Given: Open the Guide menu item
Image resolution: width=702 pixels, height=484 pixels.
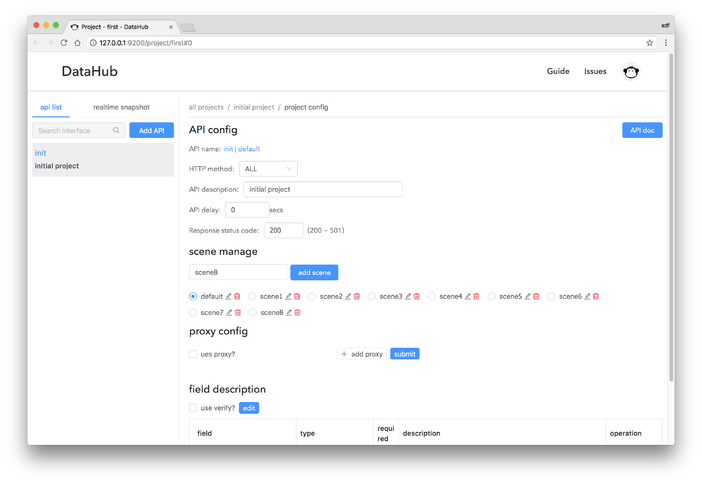Looking at the screenshot, I should 558,71.
